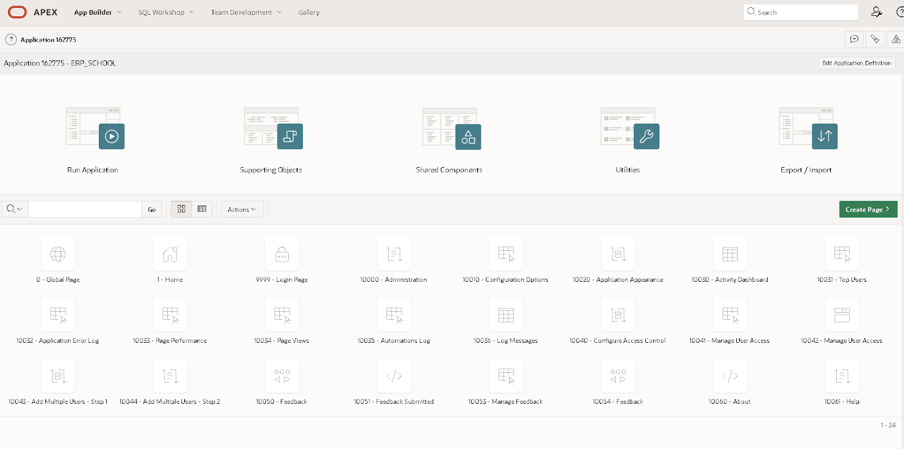Open 10031 - Top Users page icon
Viewport: 904px width, 449px height.
coord(842,254)
